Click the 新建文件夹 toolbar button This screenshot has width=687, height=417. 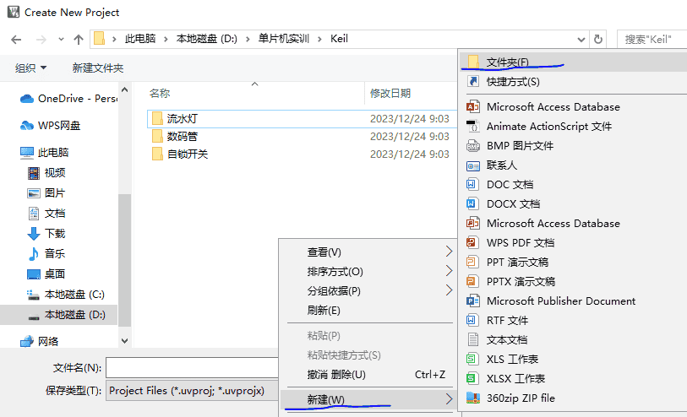97,68
